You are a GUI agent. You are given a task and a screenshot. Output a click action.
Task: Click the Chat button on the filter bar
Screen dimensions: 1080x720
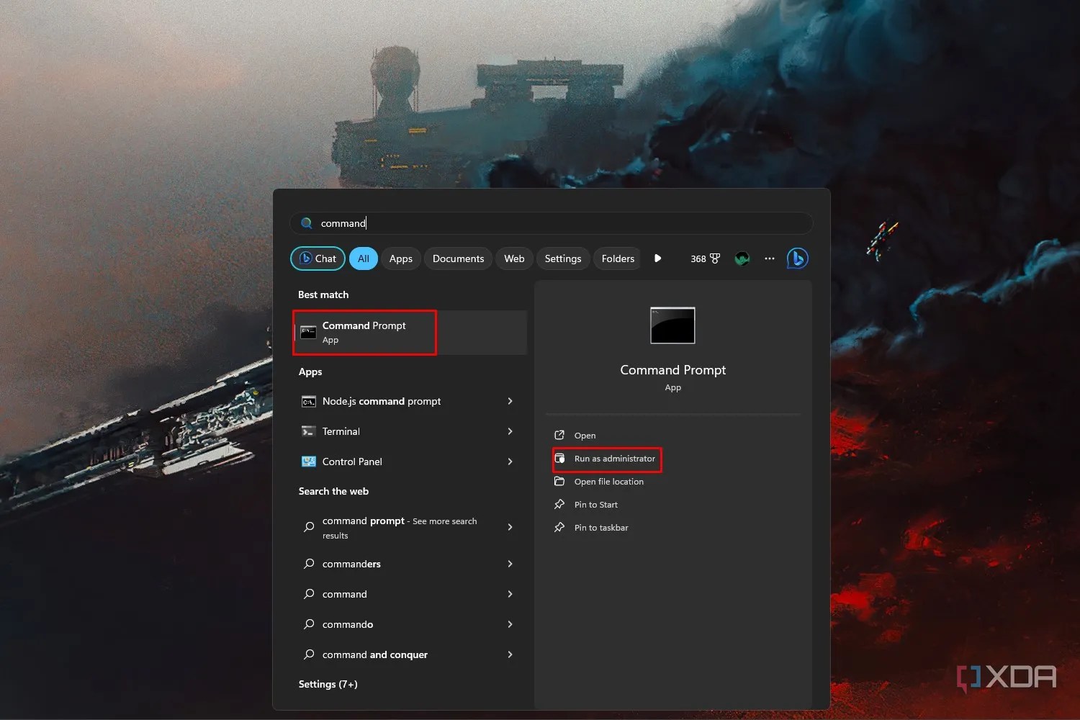tap(317, 258)
